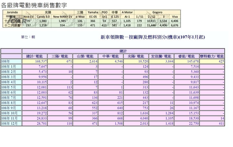Click the New MANY EV model cell

point(62,16)
